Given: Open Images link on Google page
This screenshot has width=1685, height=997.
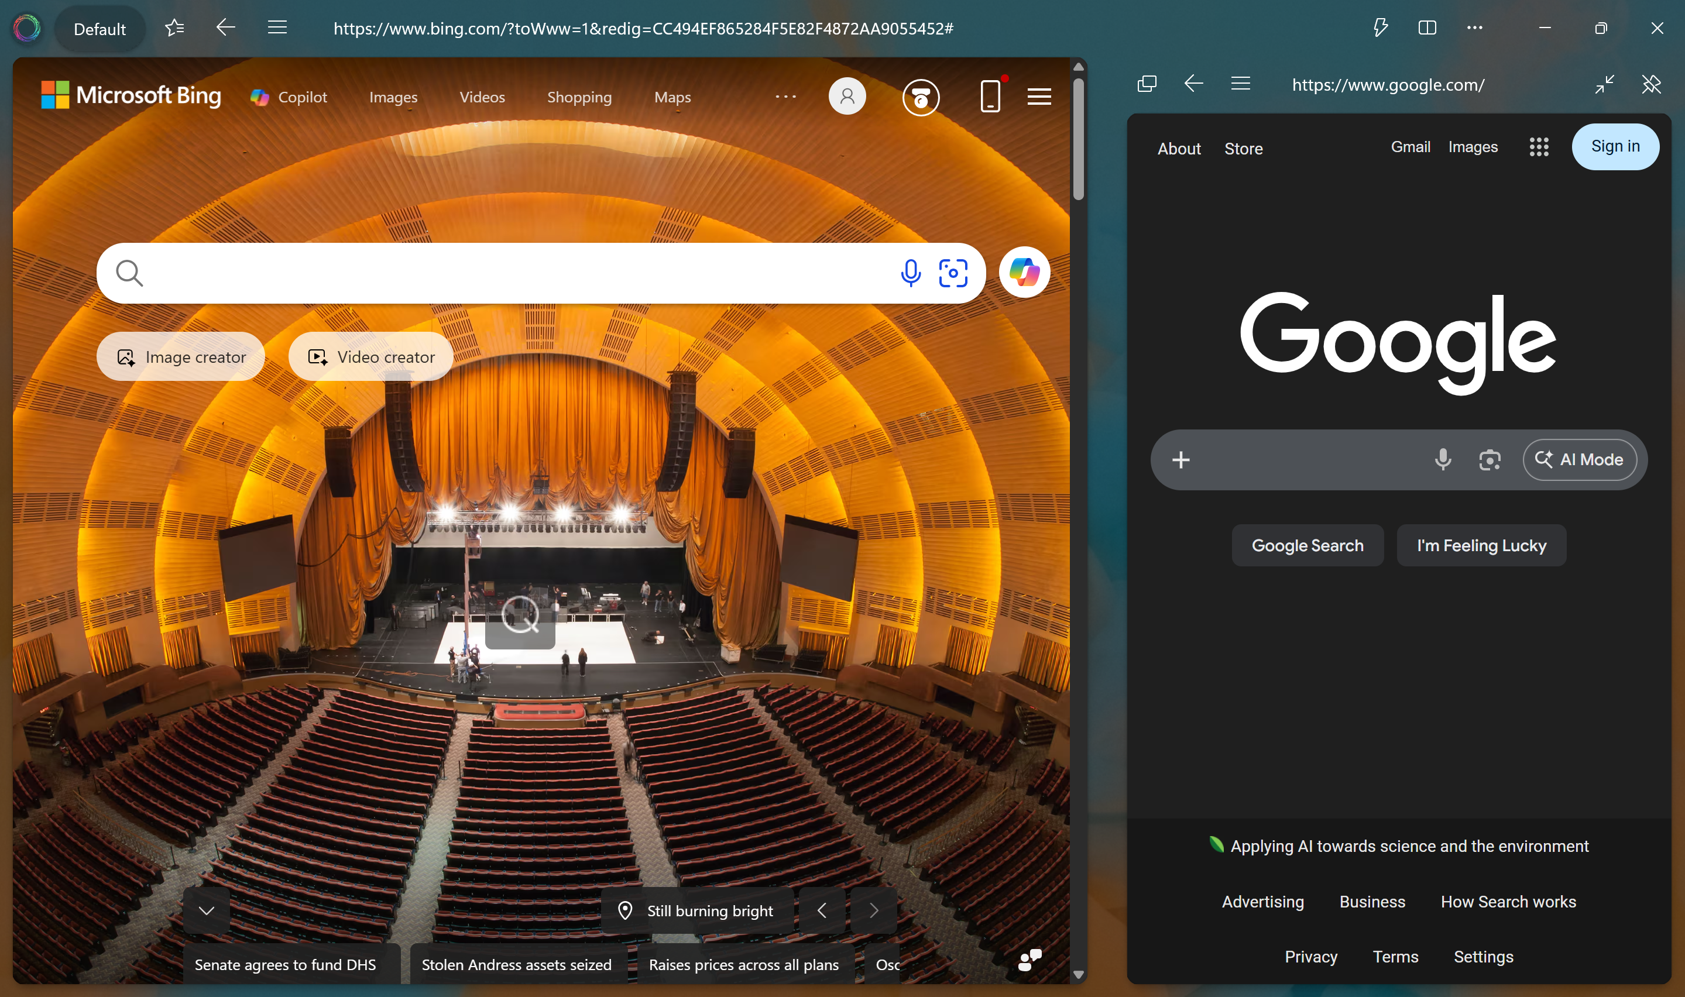Looking at the screenshot, I should click(x=1473, y=146).
